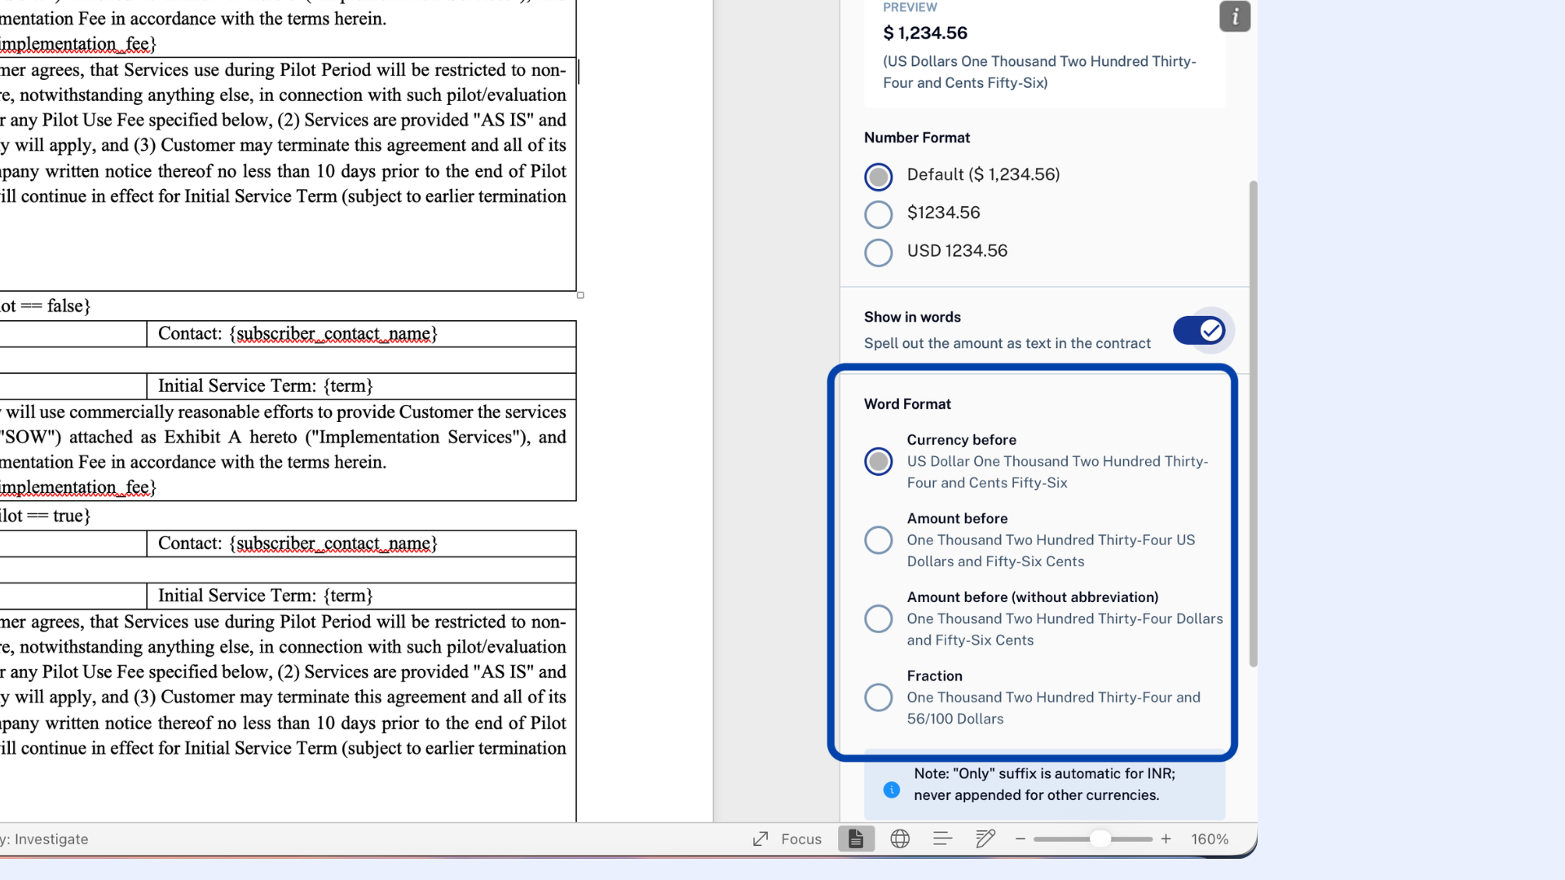
Task: Click the second Initial Service Term: {term} cell
Action: (361, 596)
